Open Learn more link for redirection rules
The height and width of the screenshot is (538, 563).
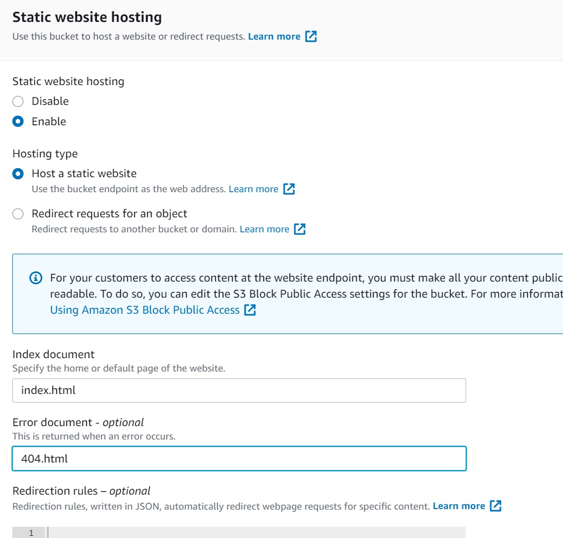click(459, 506)
